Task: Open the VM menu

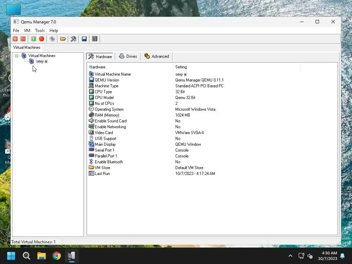Action: tap(27, 31)
